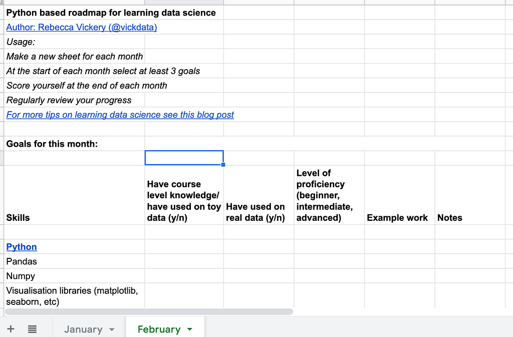Select the 'Notes' header cell

pyautogui.click(x=470, y=195)
